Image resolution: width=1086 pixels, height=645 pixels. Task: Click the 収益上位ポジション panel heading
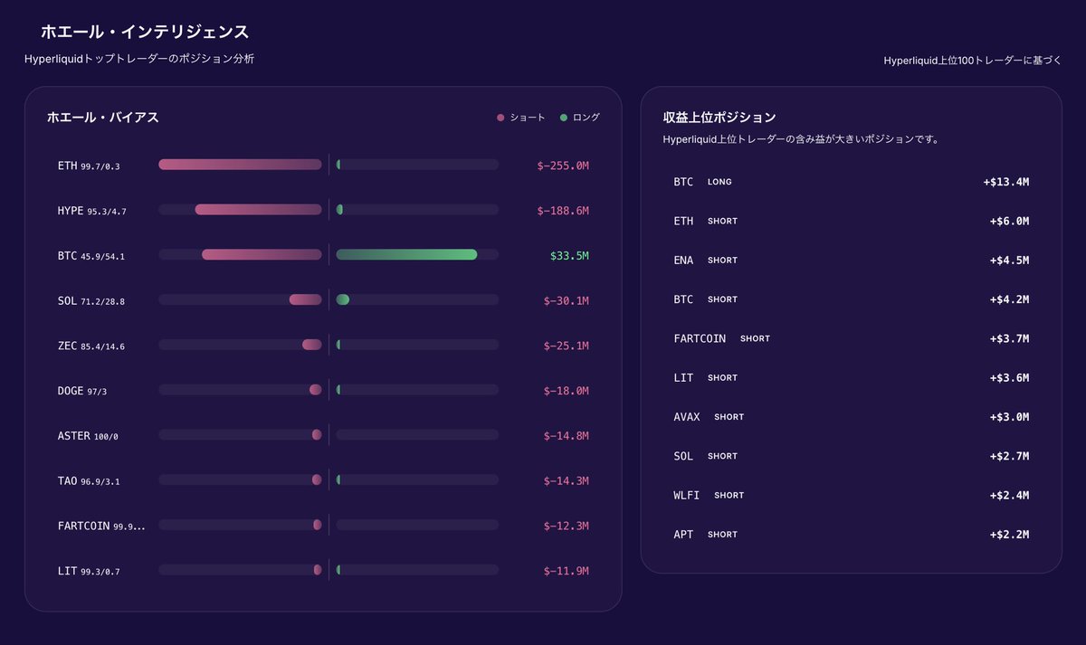(719, 118)
